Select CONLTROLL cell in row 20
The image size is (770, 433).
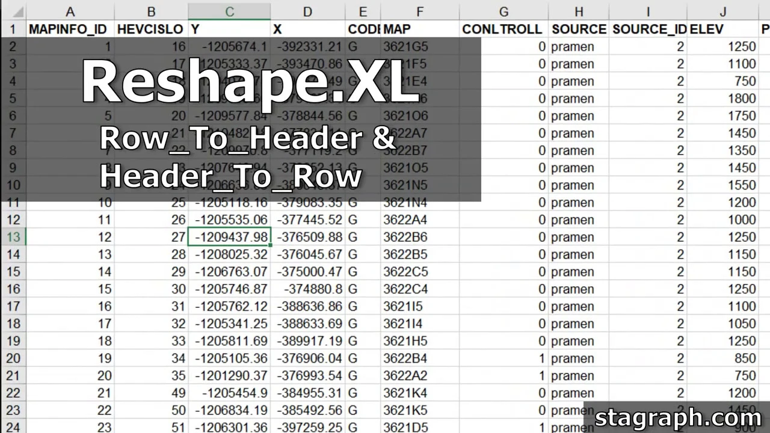[x=504, y=358]
